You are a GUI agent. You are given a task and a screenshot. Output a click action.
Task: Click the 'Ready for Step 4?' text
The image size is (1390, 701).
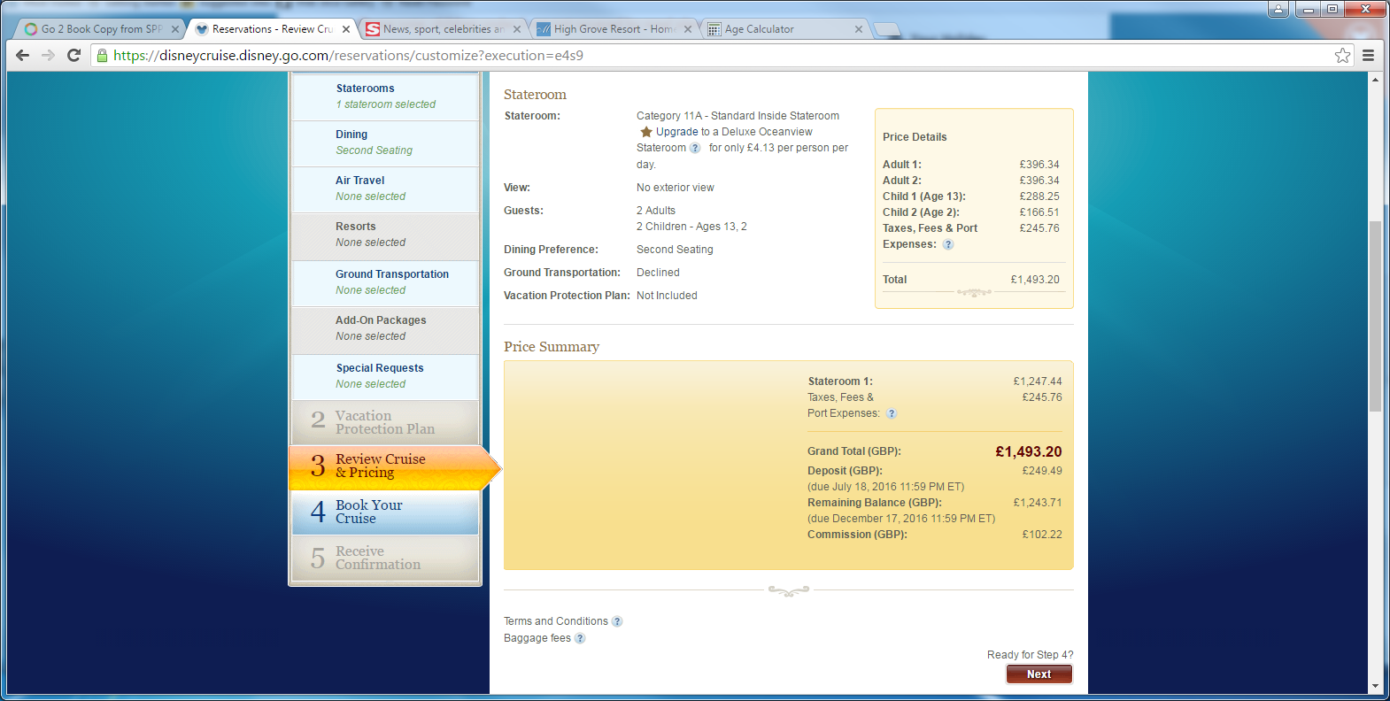coord(1031,655)
